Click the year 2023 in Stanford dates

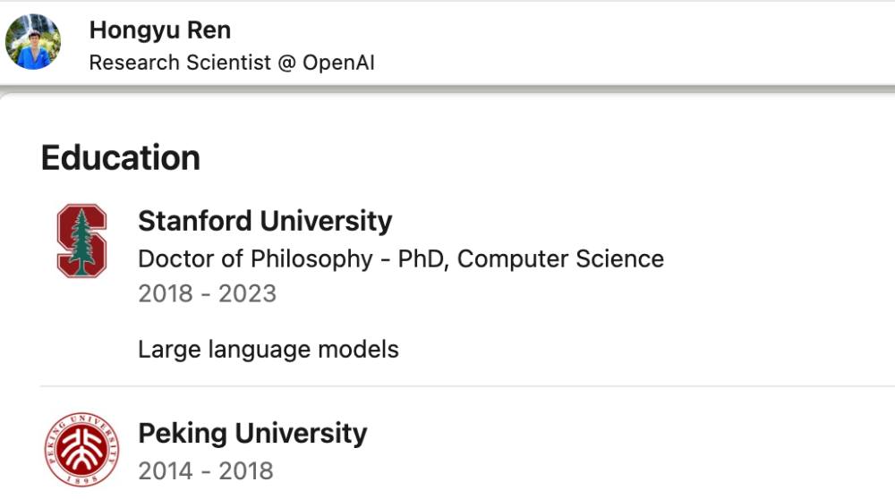pyautogui.click(x=248, y=293)
